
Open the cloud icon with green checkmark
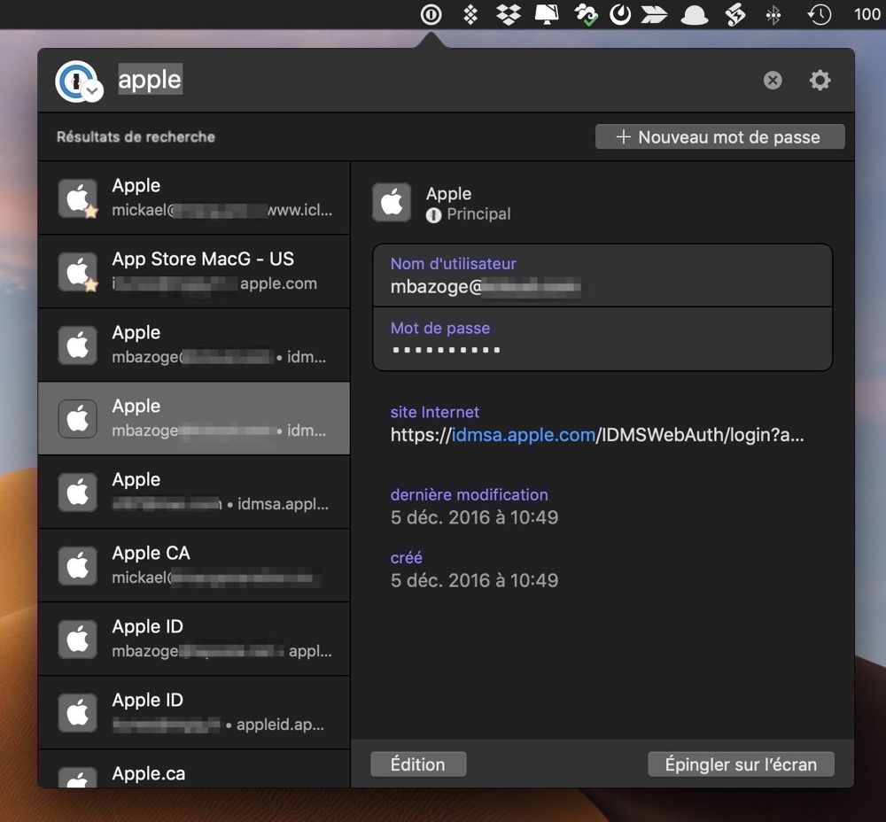586,15
